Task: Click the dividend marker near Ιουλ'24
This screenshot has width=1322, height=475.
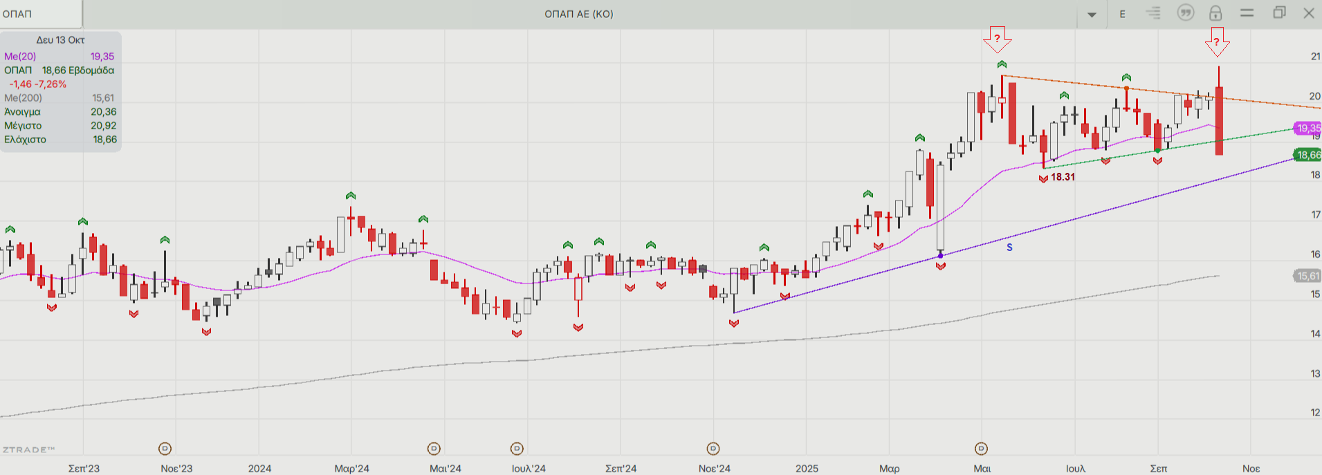Action: [x=517, y=449]
